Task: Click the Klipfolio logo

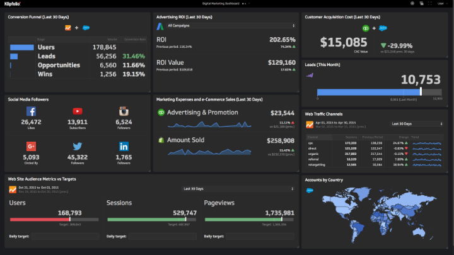Action: 13,4
